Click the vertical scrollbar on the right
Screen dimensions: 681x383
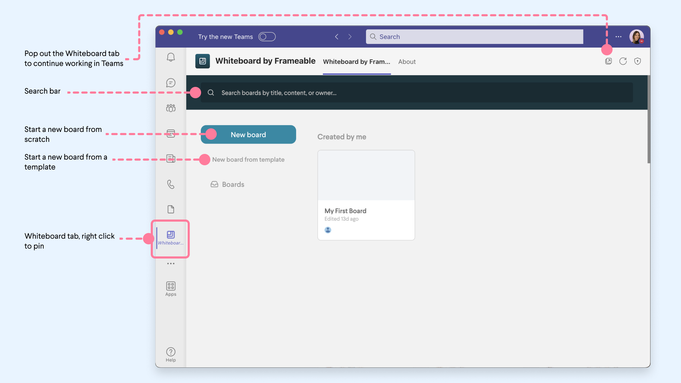648,120
